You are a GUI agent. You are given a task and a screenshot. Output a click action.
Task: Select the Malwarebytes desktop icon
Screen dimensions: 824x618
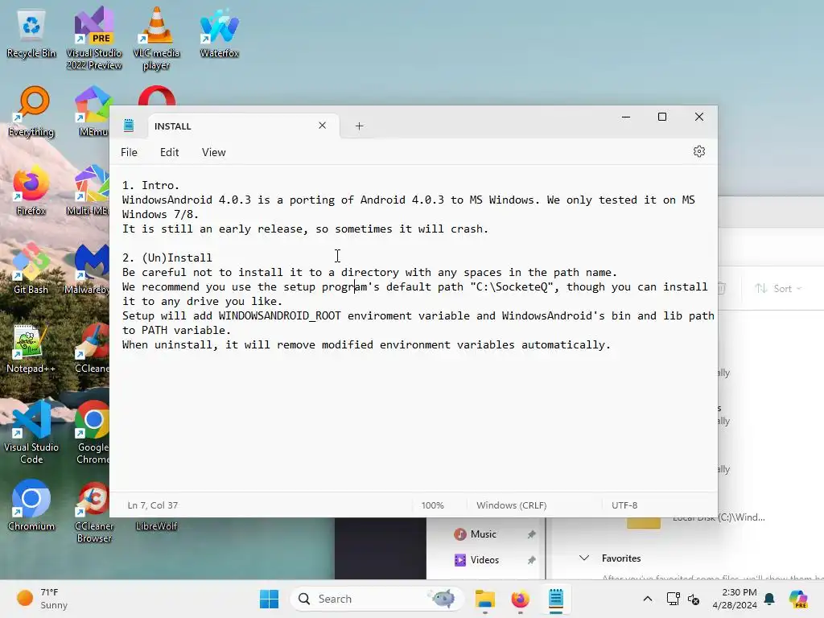[x=89, y=269]
